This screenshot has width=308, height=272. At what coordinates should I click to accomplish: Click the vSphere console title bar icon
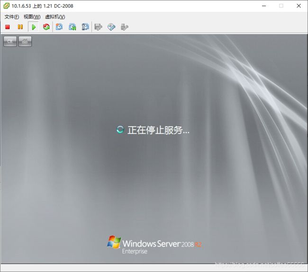pos(6,6)
